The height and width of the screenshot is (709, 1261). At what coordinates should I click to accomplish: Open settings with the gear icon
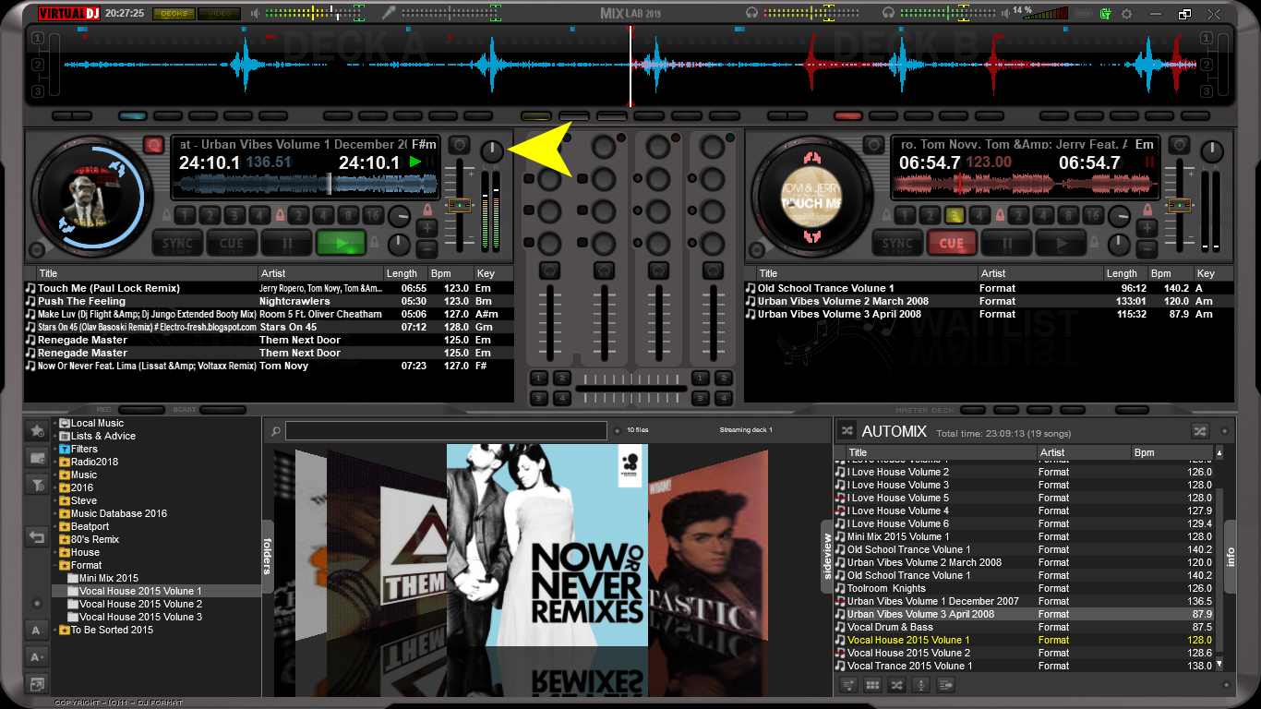point(1126,14)
